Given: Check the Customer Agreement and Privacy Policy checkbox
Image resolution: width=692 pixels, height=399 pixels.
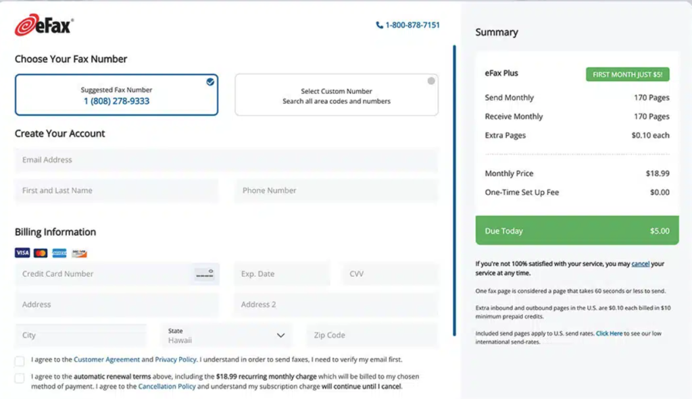Looking at the screenshot, I should tap(20, 360).
